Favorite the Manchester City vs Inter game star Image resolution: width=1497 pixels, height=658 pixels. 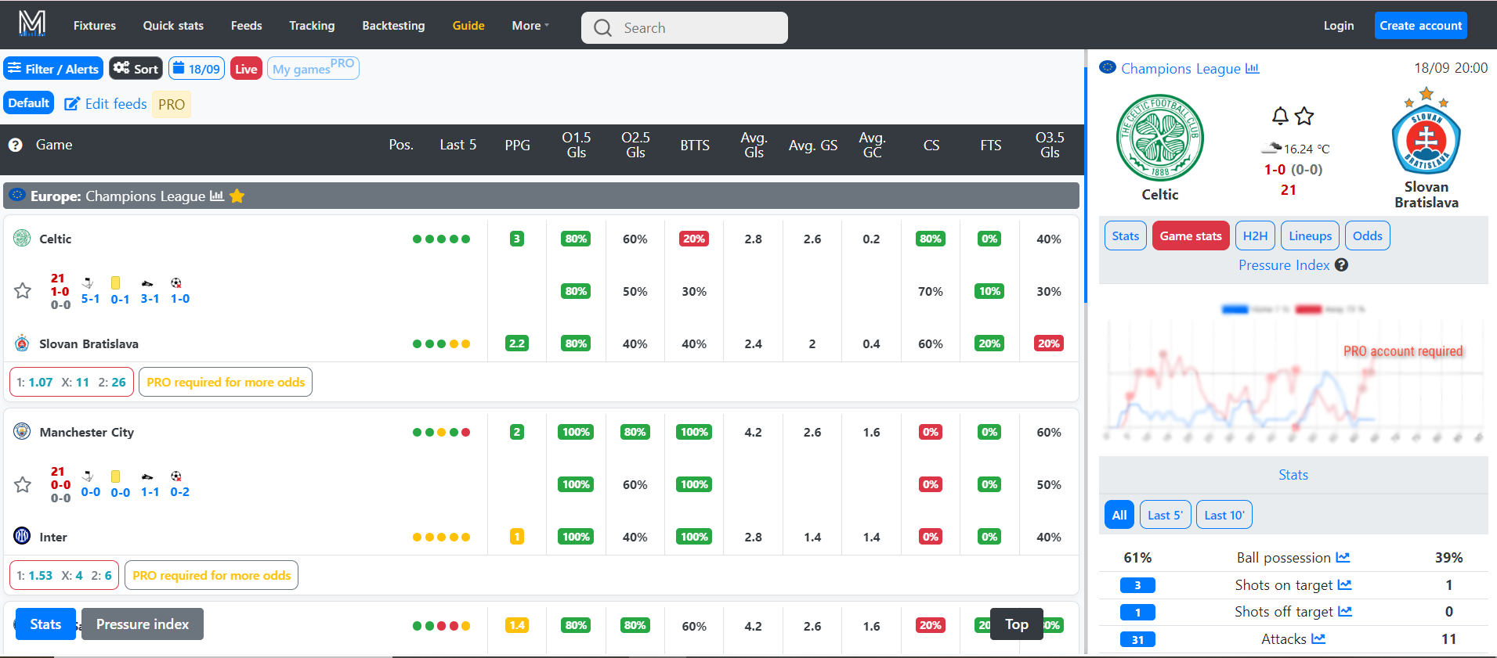coord(23,484)
